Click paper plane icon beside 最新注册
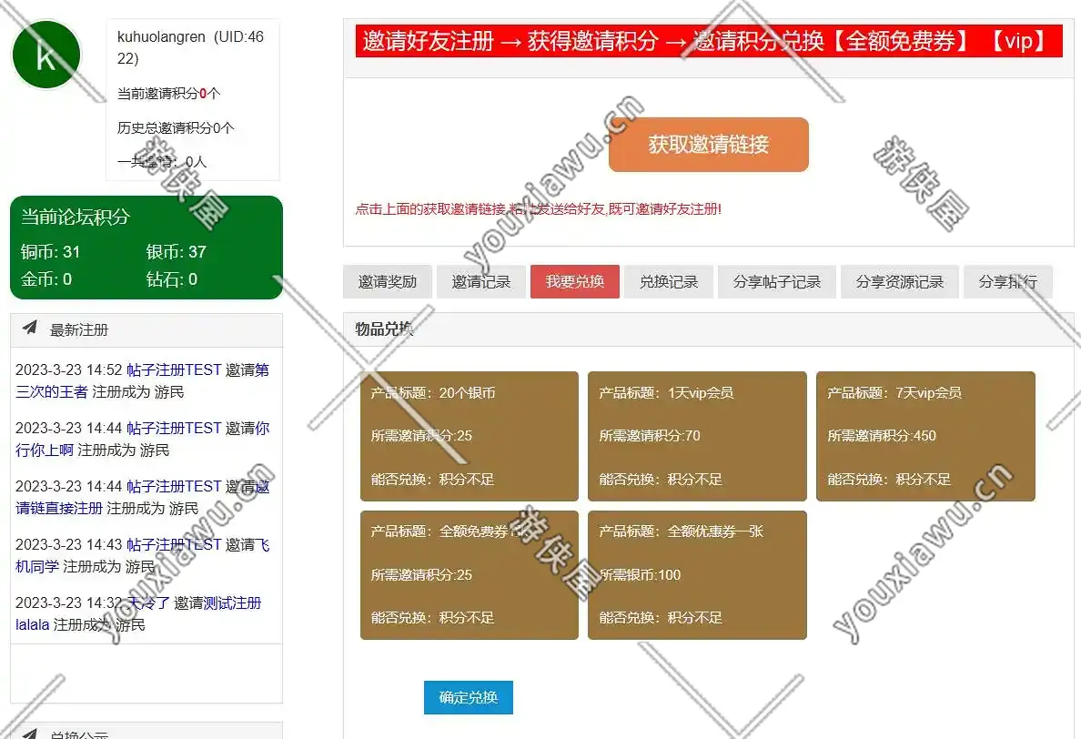The image size is (1081, 739). 30,329
